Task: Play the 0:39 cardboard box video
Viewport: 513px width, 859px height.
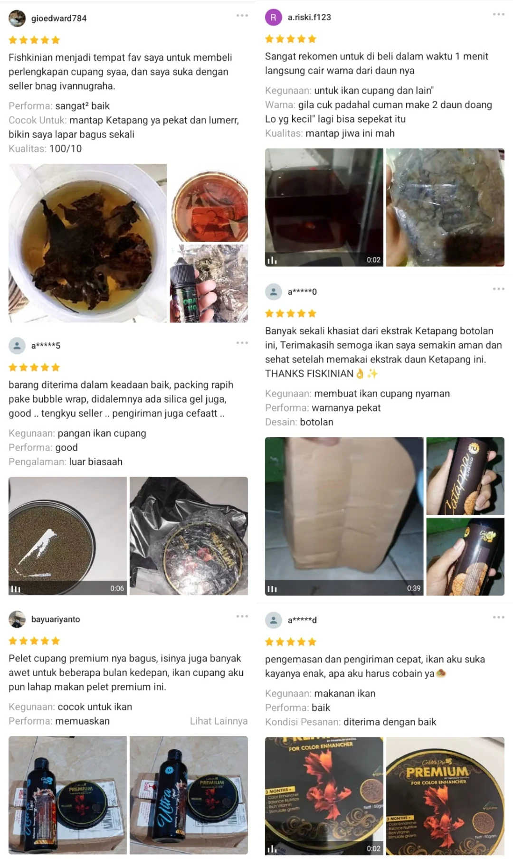Action: [344, 516]
